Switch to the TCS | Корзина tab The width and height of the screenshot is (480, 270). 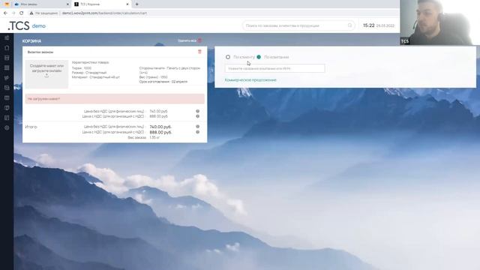(x=101, y=4)
